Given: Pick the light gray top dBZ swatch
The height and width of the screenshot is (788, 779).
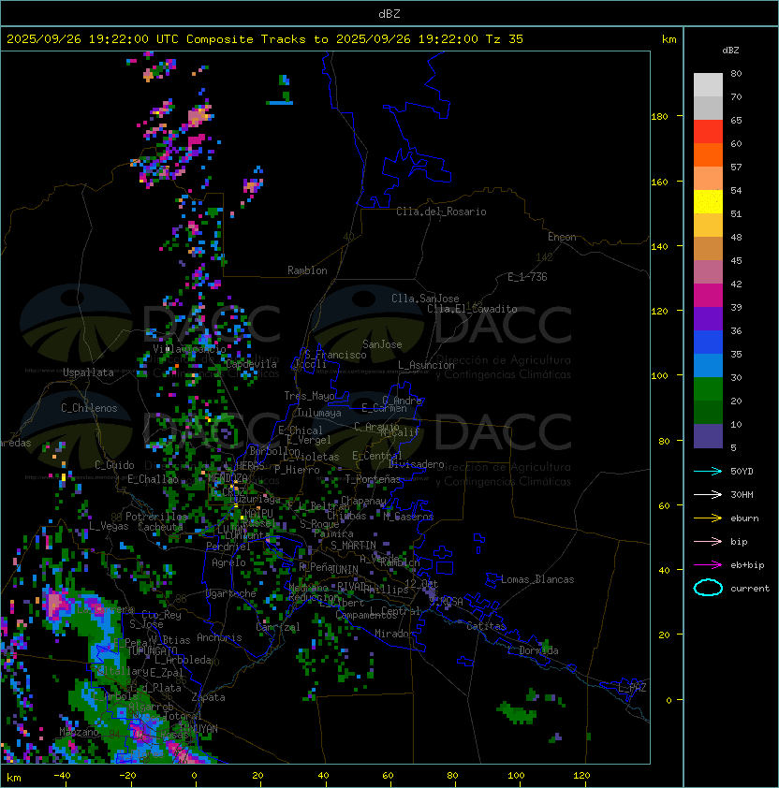Looking at the screenshot, I should click(708, 85).
